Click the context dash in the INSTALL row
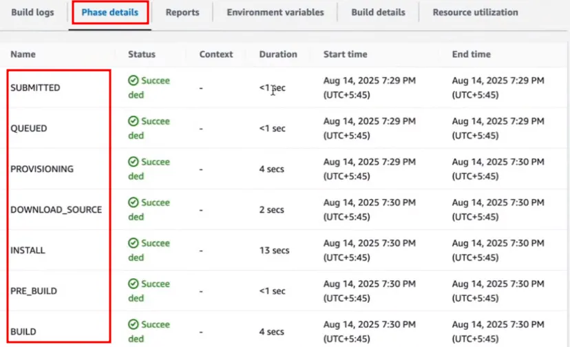 pyautogui.click(x=201, y=251)
